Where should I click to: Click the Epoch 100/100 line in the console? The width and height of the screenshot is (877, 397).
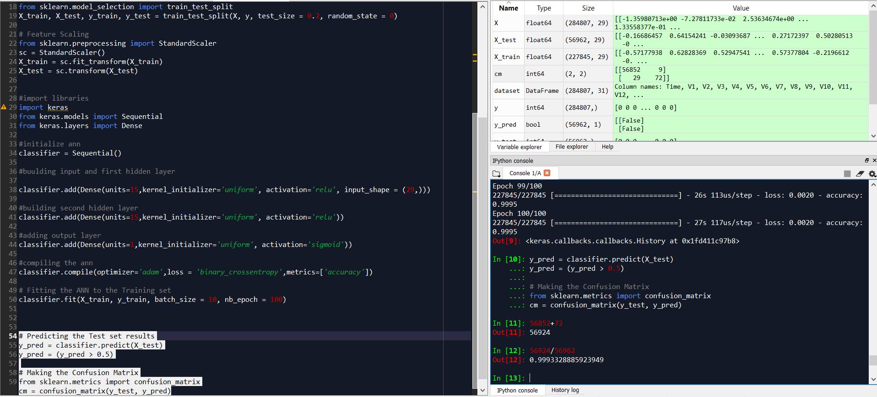click(519, 214)
